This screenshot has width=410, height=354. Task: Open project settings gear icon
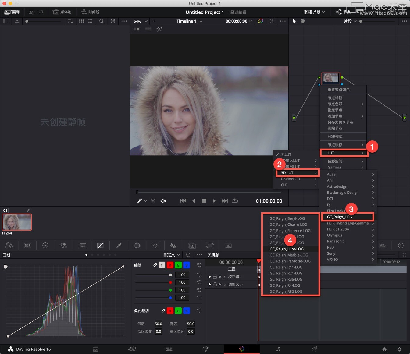point(399,349)
